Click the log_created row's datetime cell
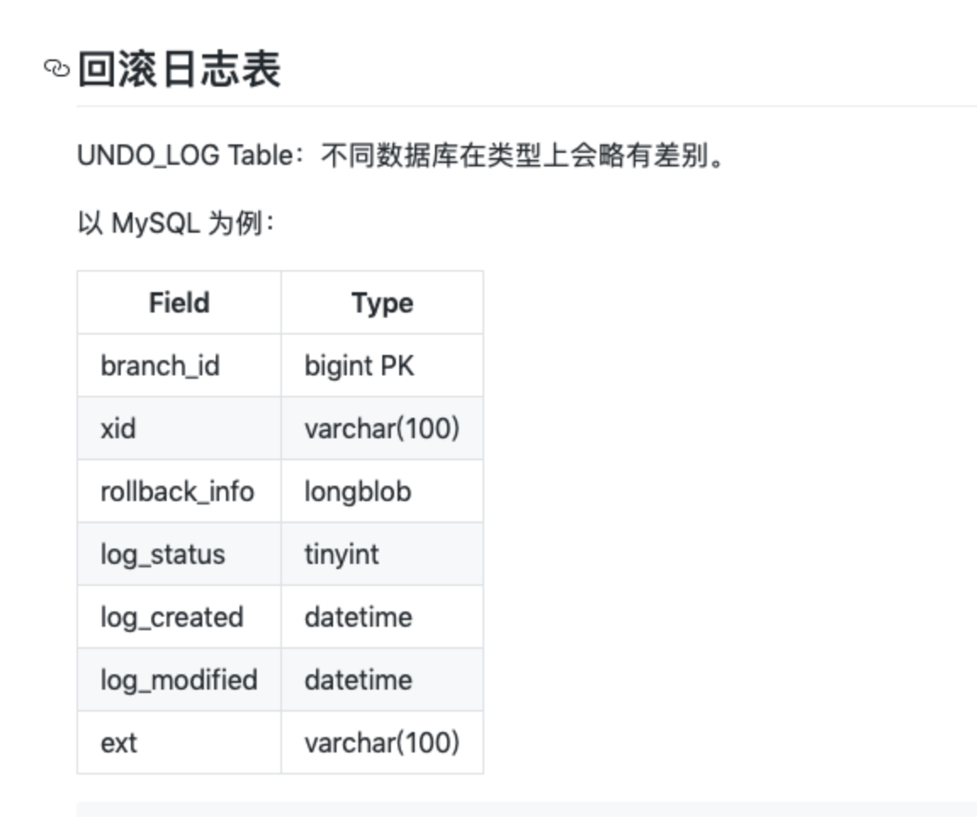977x817 pixels. pos(382,617)
